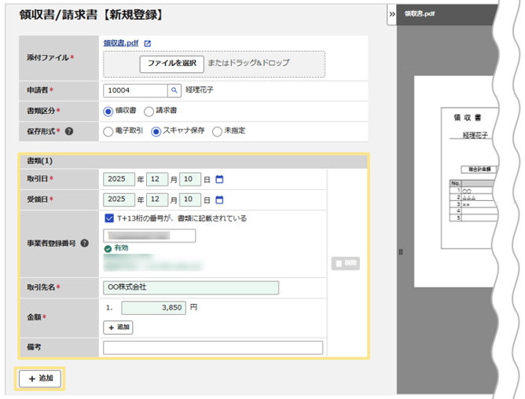Click the 書類(1) section header
Screen dimensions: 525x399
(x=193, y=161)
